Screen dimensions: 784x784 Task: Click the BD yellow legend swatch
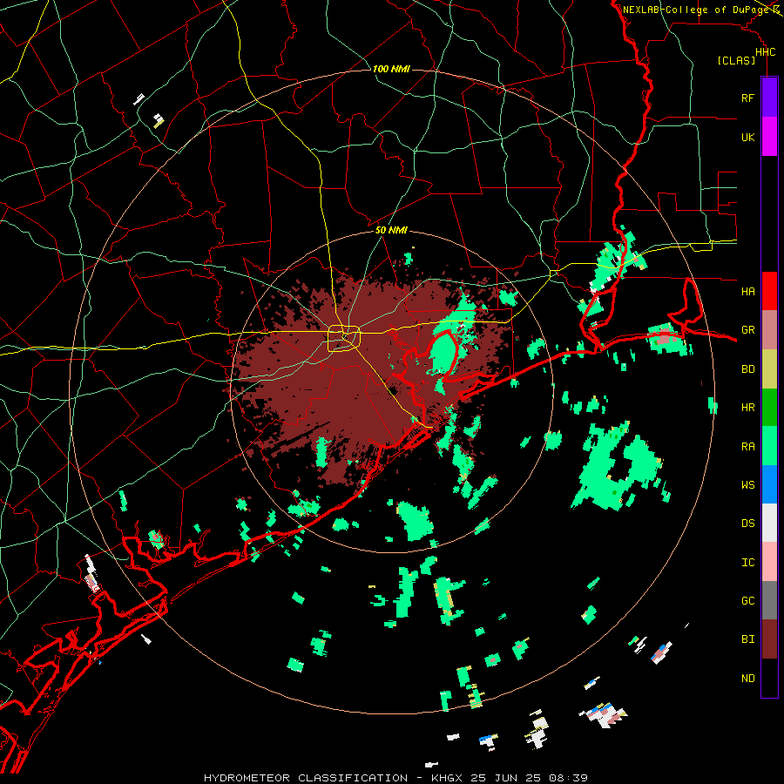[x=769, y=369]
